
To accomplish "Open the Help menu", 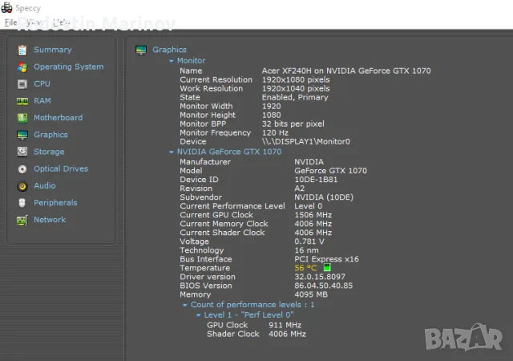I will point(61,22).
